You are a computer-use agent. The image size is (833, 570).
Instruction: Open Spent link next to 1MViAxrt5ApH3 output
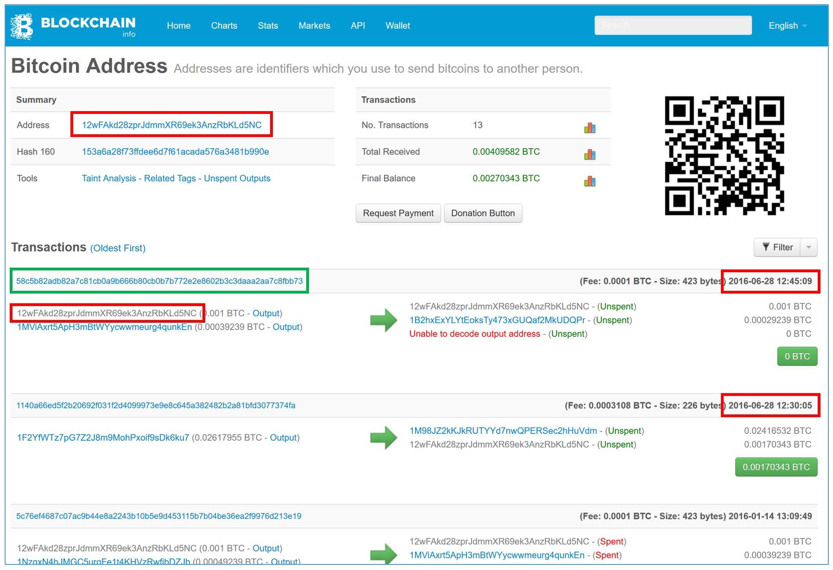pos(607,555)
